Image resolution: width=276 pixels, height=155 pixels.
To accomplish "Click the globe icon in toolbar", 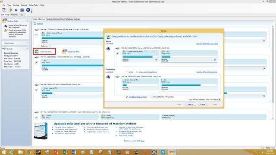I will [x=22, y=10].
